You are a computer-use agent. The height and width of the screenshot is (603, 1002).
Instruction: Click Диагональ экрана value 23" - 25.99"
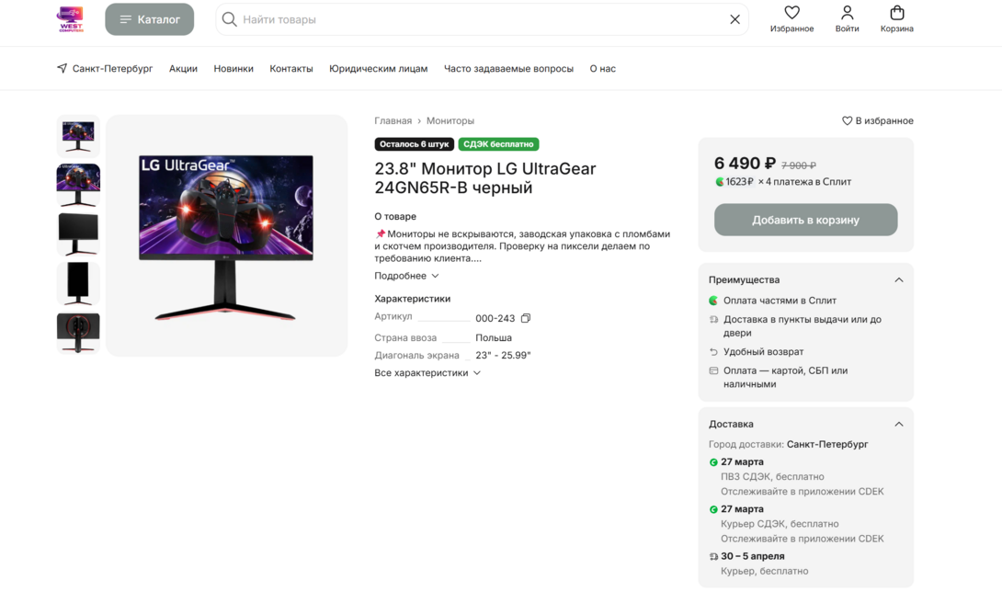[503, 355]
